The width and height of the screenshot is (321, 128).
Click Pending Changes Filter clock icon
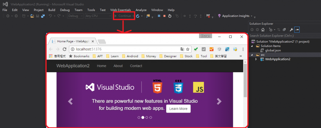[x=271, y=30]
